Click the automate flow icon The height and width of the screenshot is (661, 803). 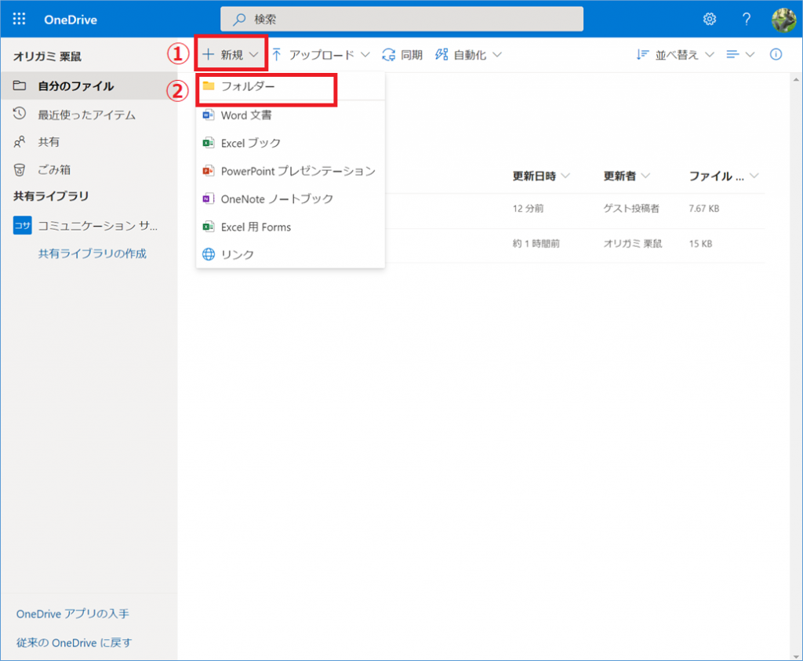click(x=441, y=54)
